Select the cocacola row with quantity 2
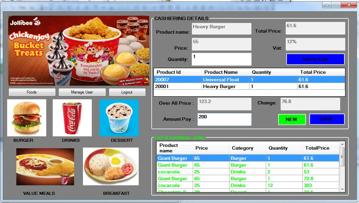 [248, 172]
